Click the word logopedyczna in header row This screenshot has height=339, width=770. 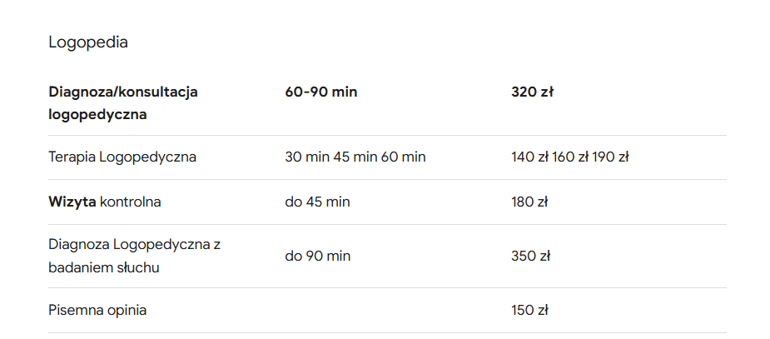click(97, 115)
